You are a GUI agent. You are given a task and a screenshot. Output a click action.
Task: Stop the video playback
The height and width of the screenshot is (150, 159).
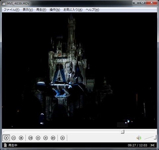click(21, 138)
